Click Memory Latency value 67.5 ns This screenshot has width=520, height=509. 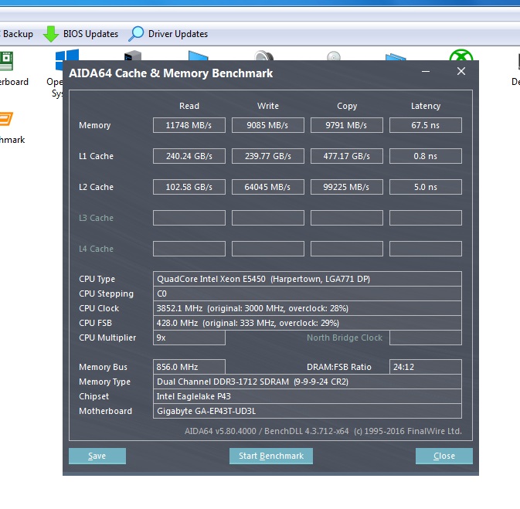pyautogui.click(x=426, y=125)
